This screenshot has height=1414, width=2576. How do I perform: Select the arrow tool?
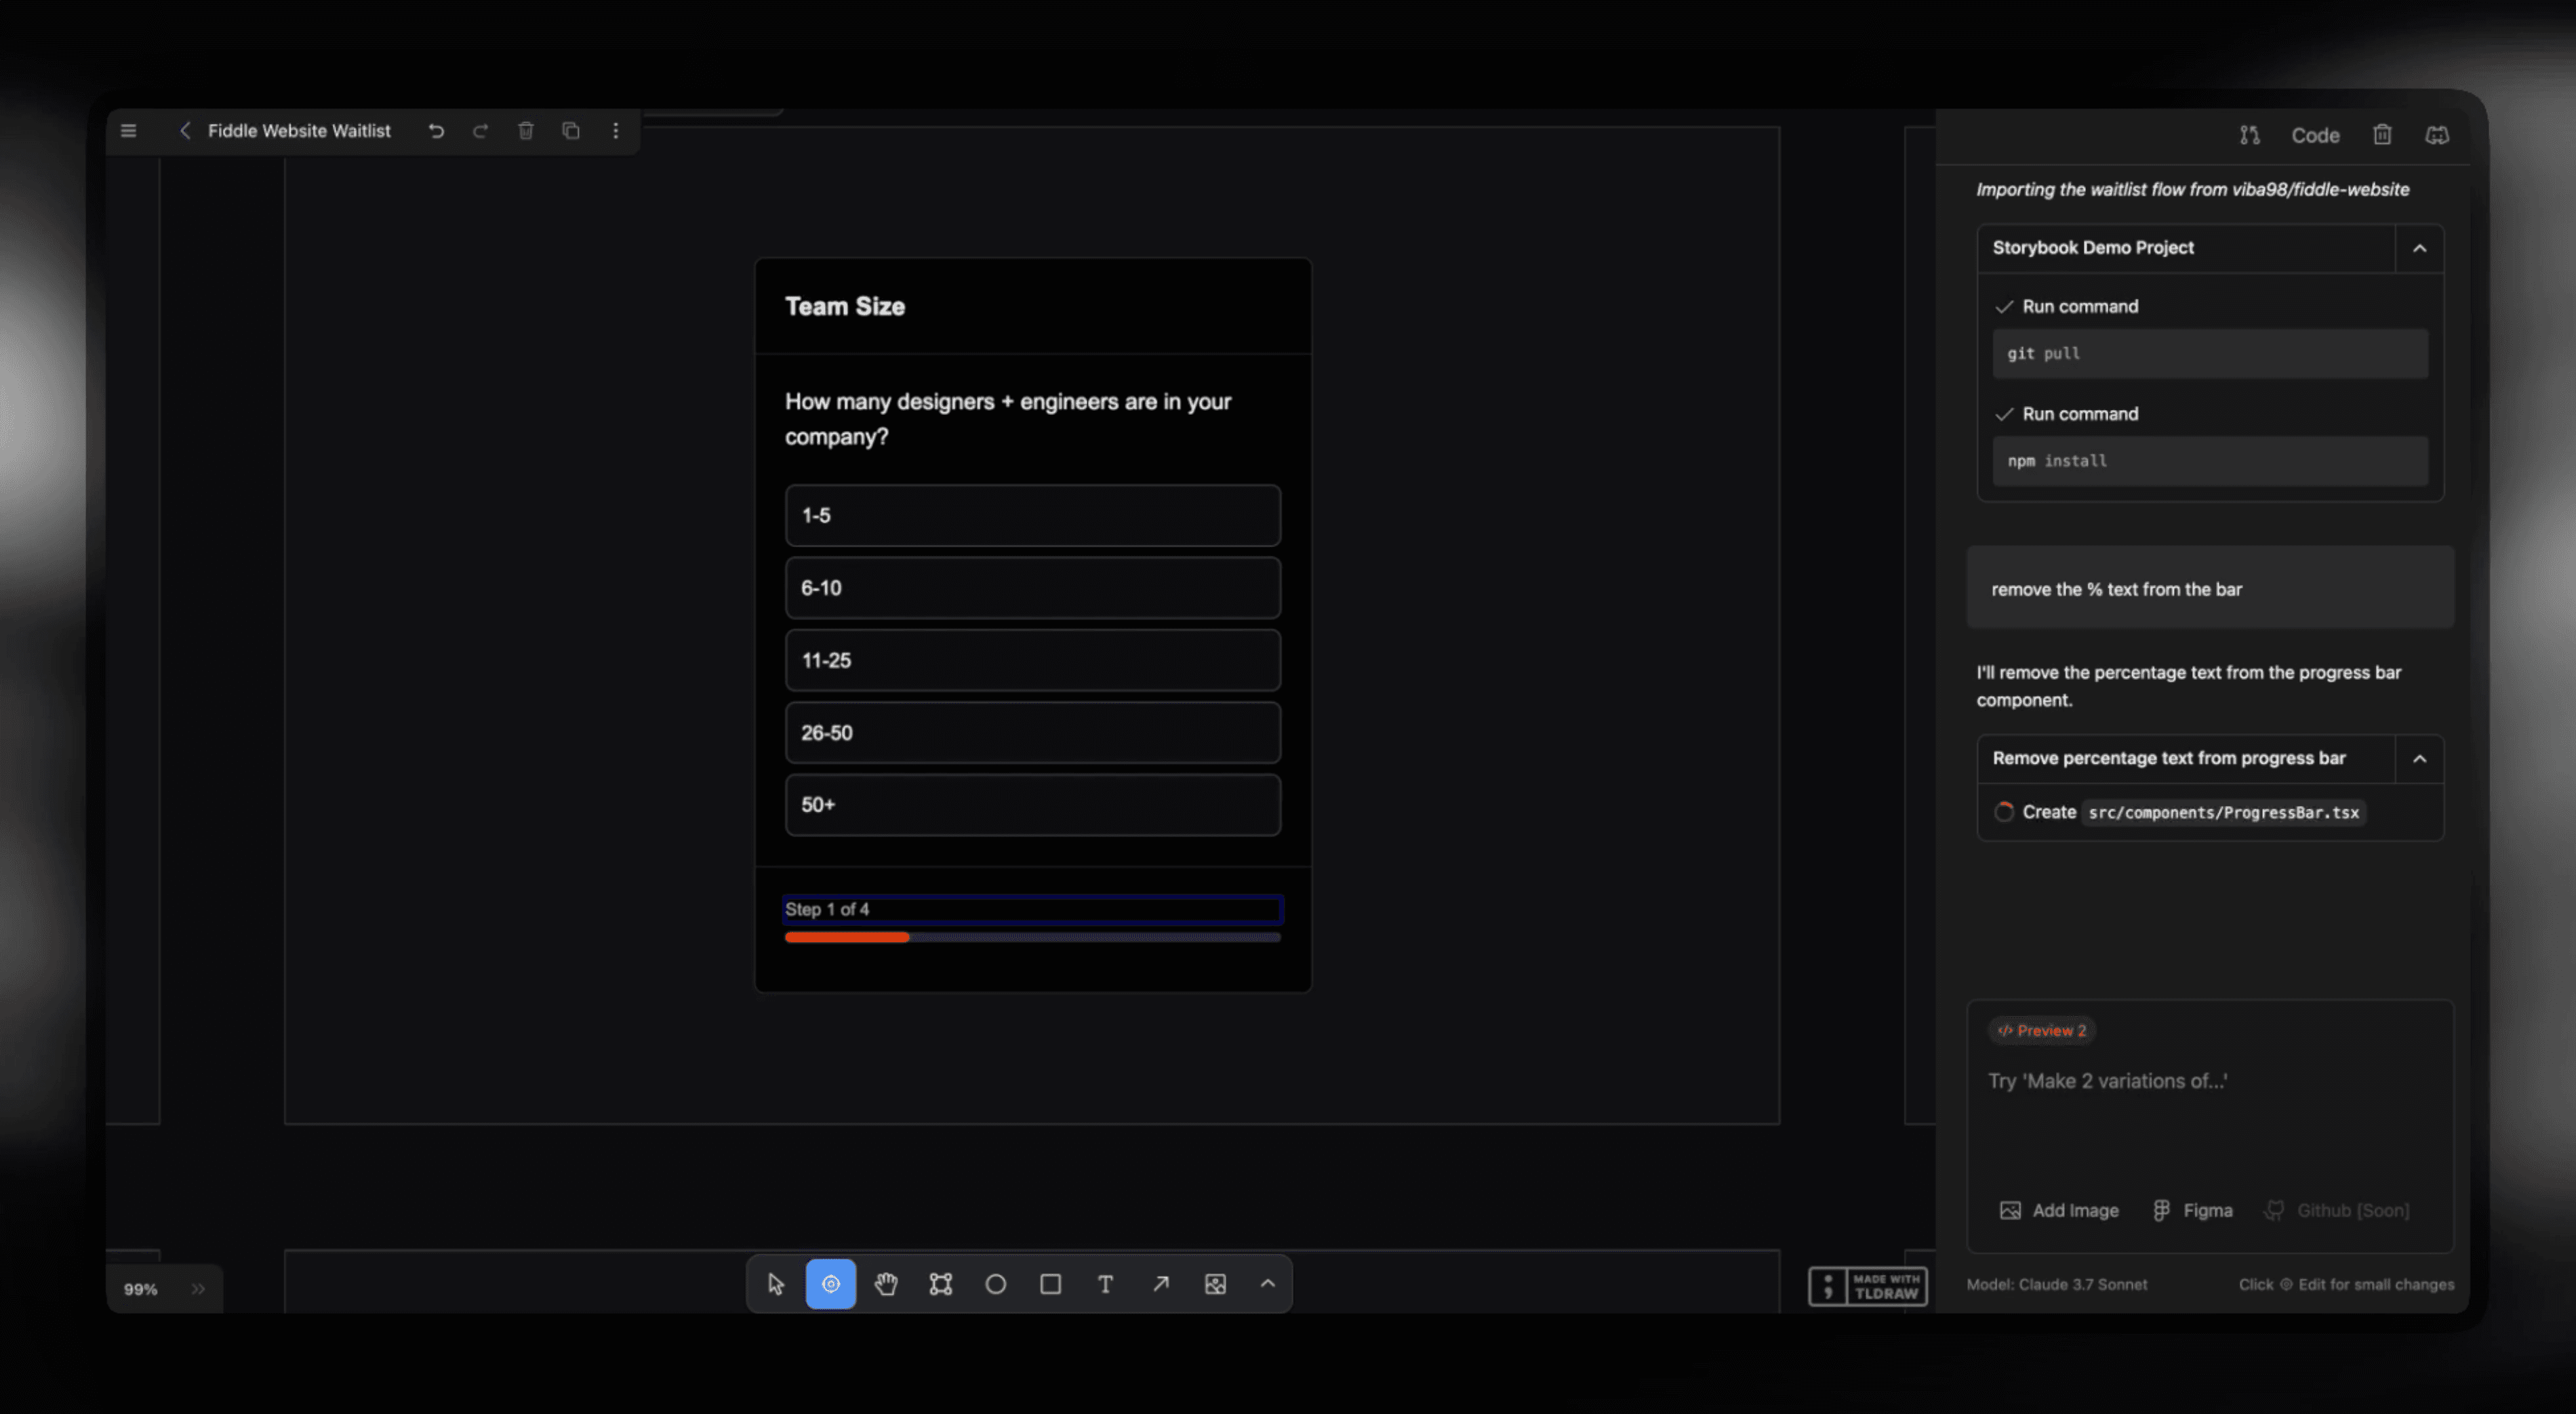click(1160, 1284)
